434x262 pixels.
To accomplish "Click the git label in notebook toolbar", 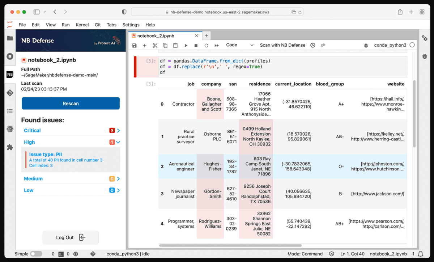I will [x=323, y=45].
